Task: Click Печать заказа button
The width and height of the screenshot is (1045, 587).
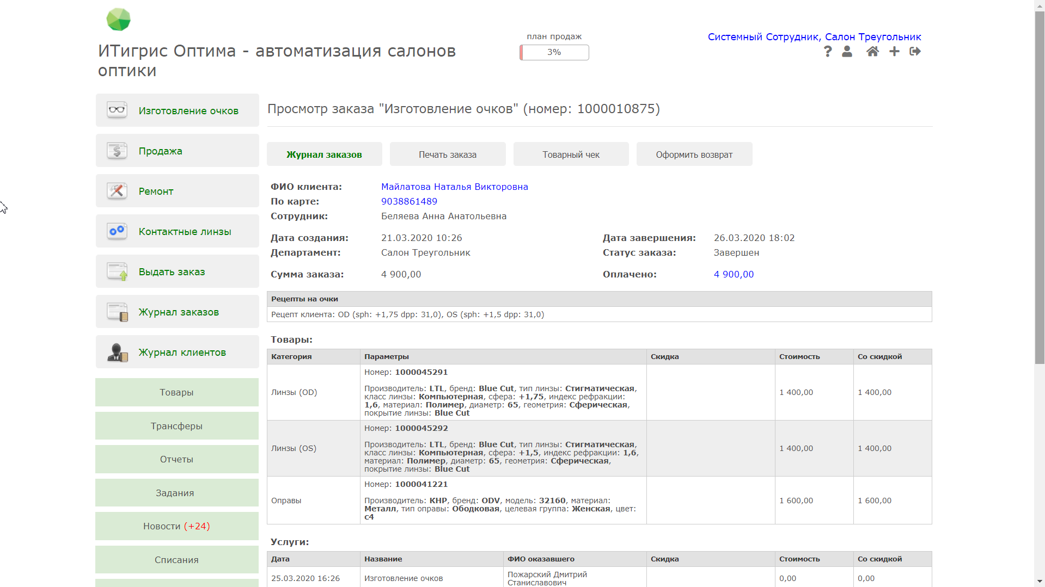Action: point(448,155)
